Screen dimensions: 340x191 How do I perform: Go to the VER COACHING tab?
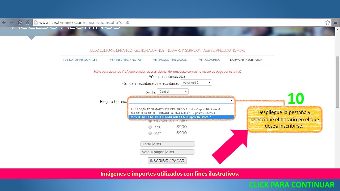(x=210, y=60)
